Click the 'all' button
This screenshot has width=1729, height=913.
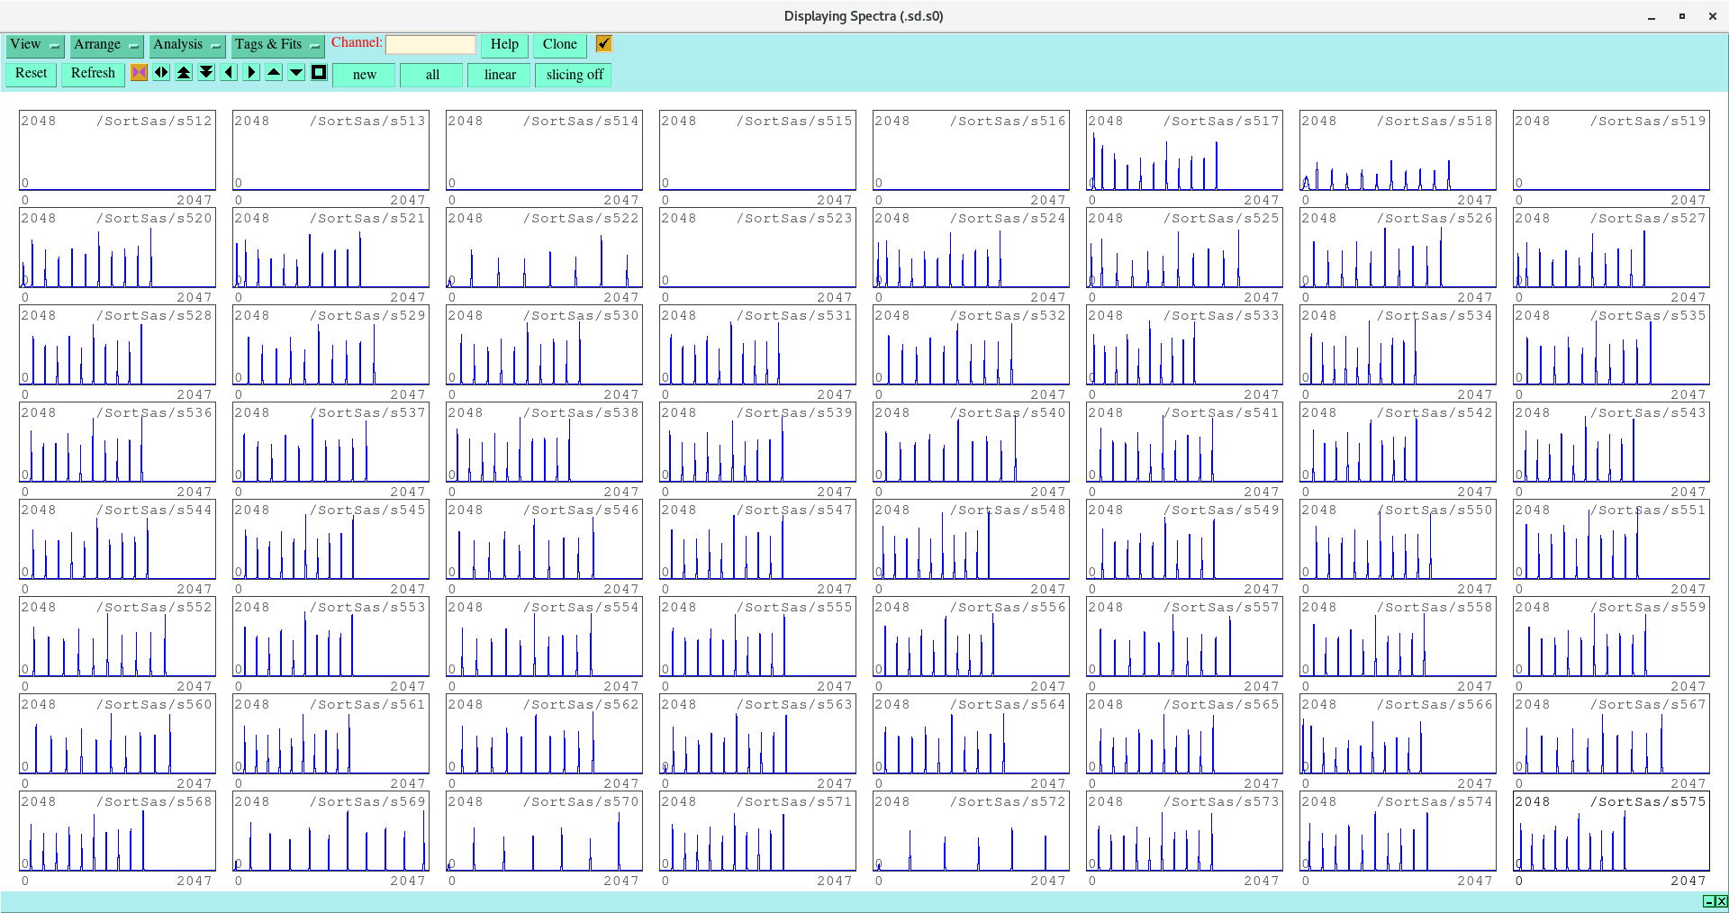click(432, 75)
